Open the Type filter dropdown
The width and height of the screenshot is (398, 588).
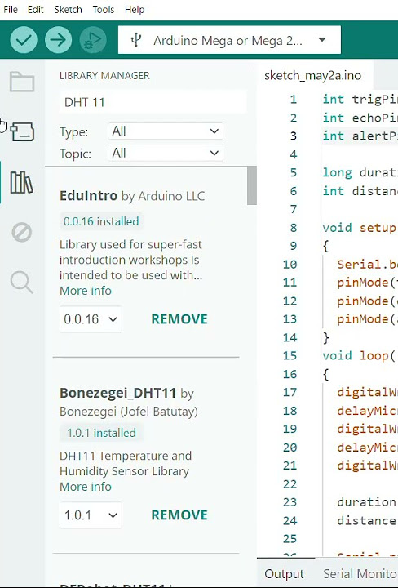click(x=166, y=131)
